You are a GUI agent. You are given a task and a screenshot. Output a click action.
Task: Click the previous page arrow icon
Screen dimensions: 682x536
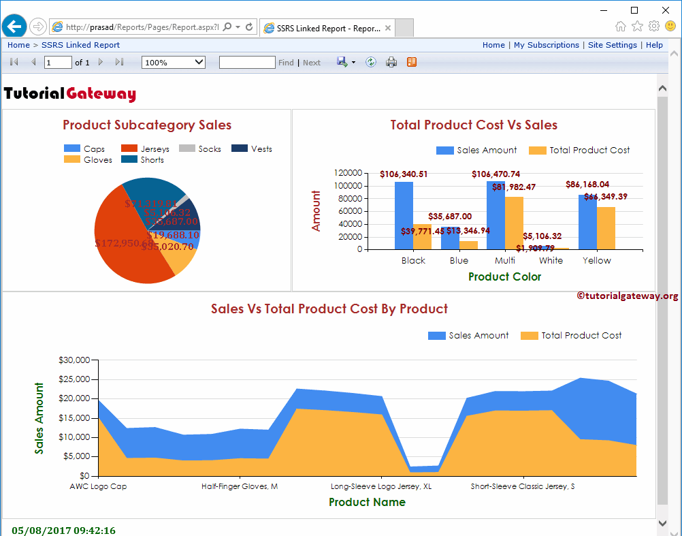[33, 61]
